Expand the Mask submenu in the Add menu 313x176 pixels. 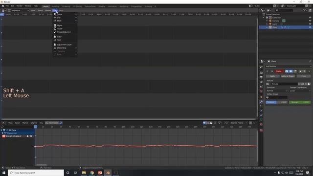[65, 21]
